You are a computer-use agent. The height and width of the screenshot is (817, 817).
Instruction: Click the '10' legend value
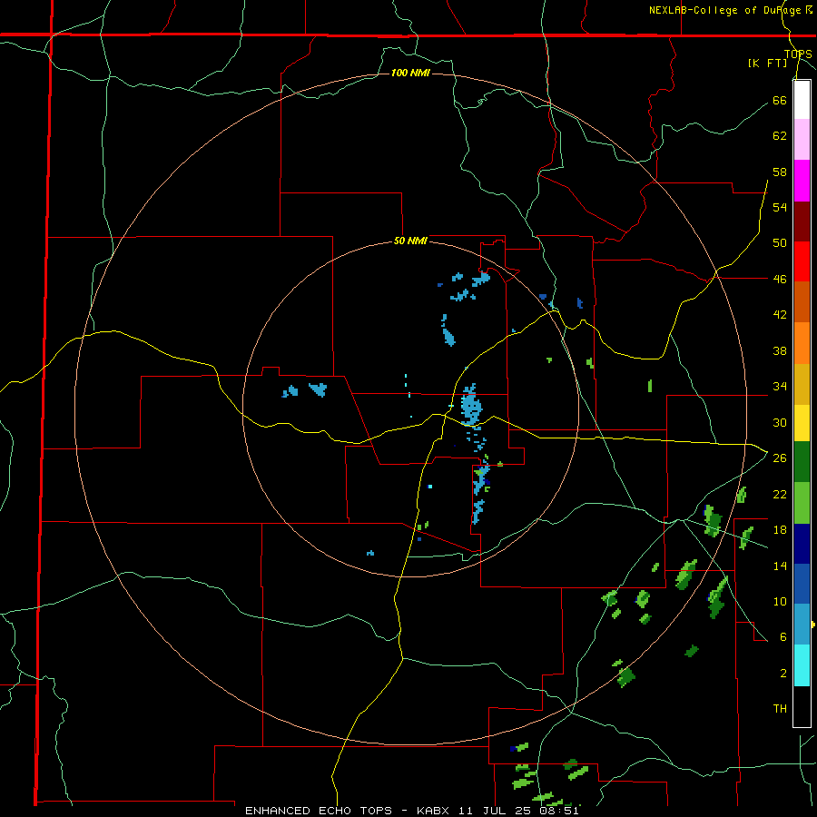point(780,601)
